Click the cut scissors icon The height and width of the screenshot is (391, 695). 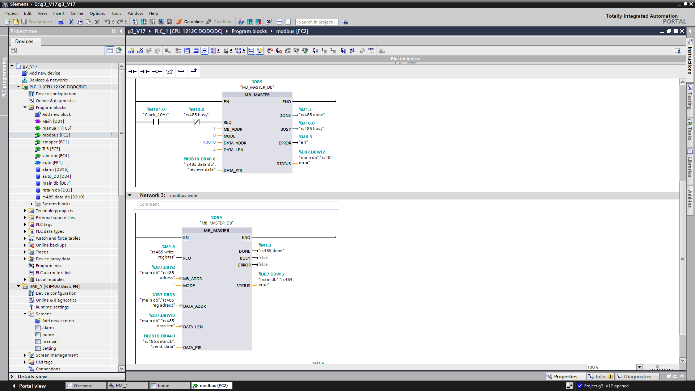[x=71, y=22]
